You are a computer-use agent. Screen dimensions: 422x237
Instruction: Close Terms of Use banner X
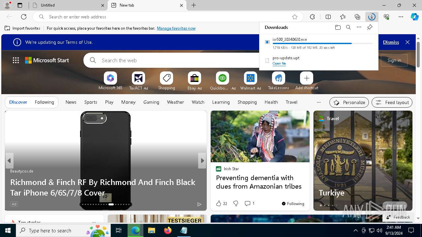click(407, 42)
